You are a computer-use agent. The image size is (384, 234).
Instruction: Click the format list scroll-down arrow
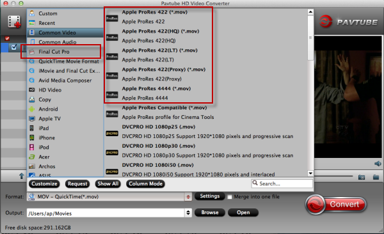[310, 173]
